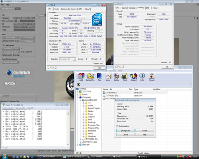Launch the Wizard toolbar icon
Image resolution: width=199 pixels, height=159 pixels.
pyautogui.click(x=134, y=77)
